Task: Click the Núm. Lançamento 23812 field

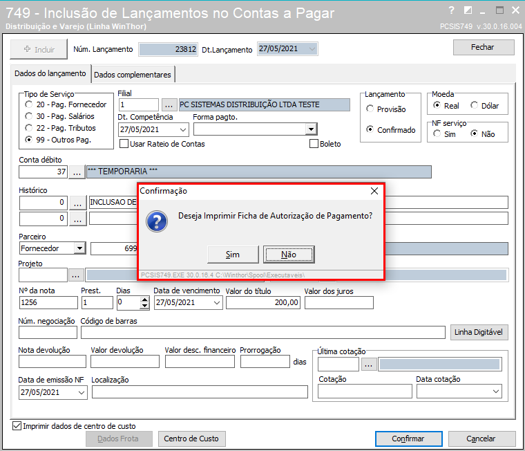Action: pyautogui.click(x=169, y=49)
